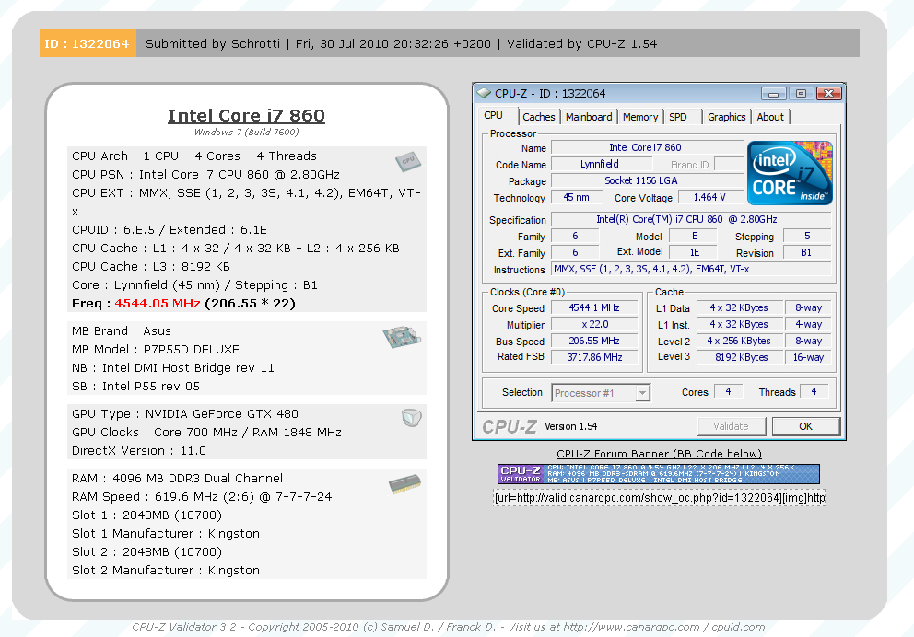Viewport: 914px width, 637px height.
Task: Click the CPU-Z title bar app icon
Action: (484, 93)
